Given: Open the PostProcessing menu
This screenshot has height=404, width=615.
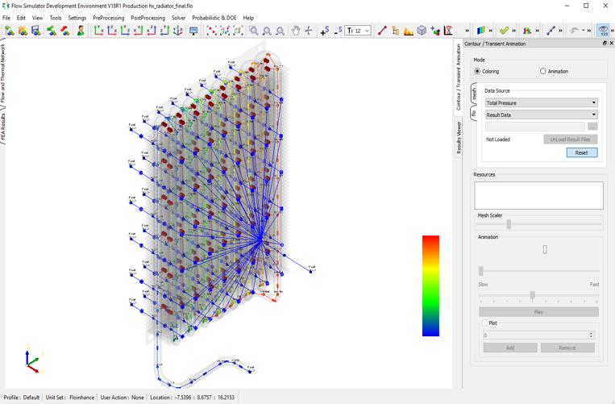Looking at the screenshot, I should pos(148,18).
